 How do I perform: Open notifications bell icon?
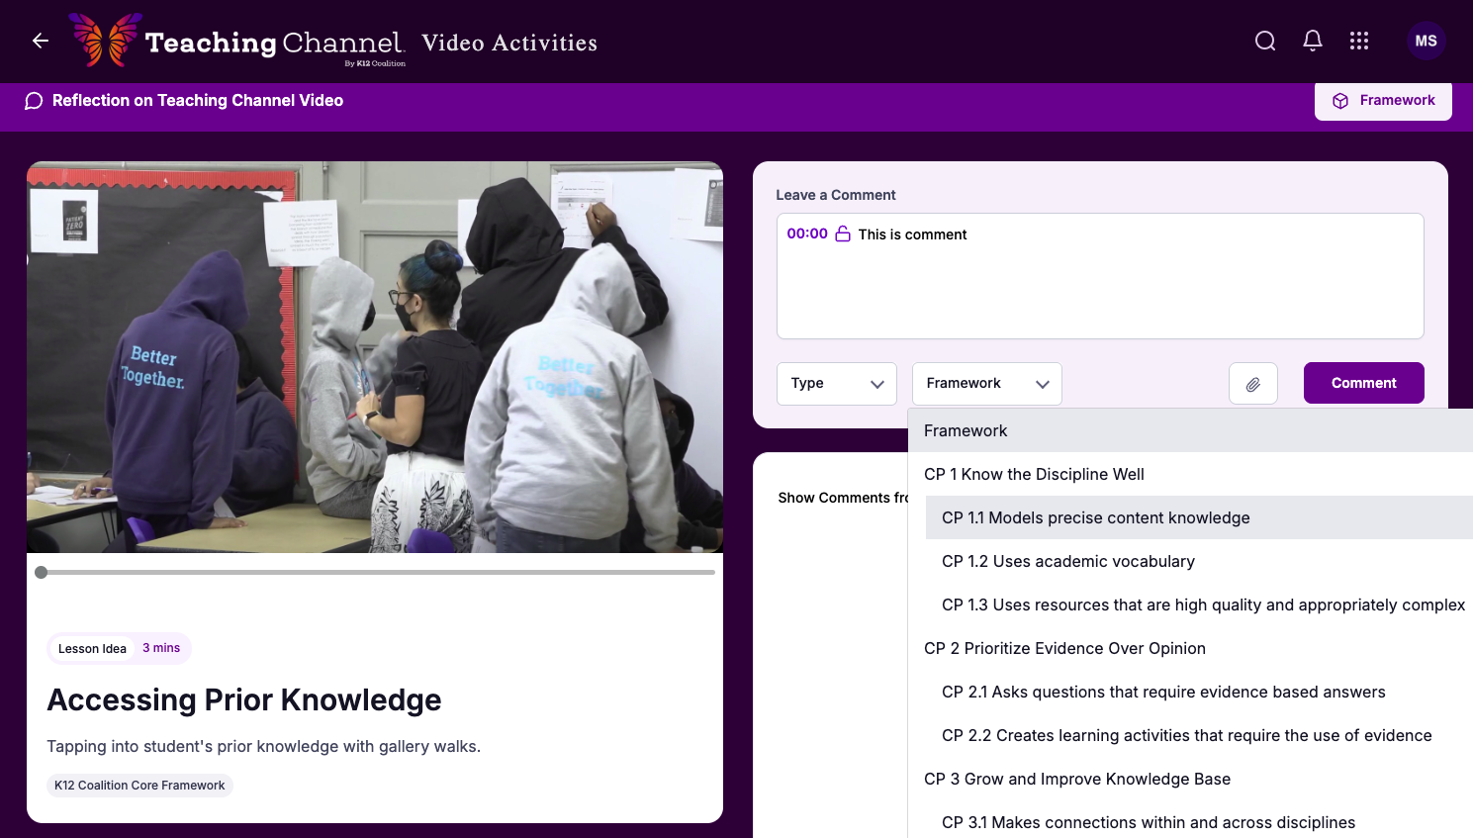1313,41
